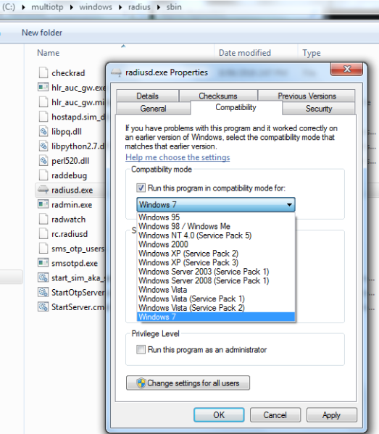Pick Windows Vista (Service Pack 2)
379x434 pixels.
216,308
